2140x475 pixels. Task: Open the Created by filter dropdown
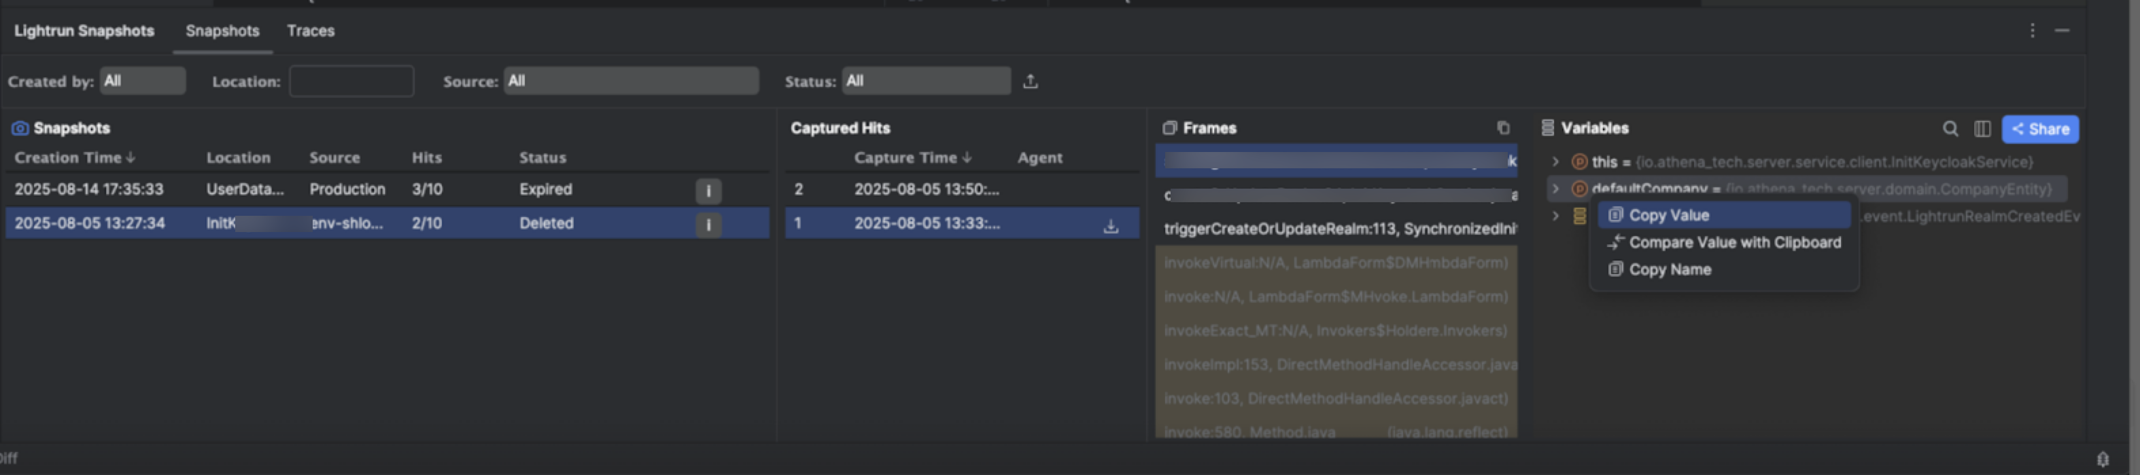pyautogui.click(x=142, y=81)
